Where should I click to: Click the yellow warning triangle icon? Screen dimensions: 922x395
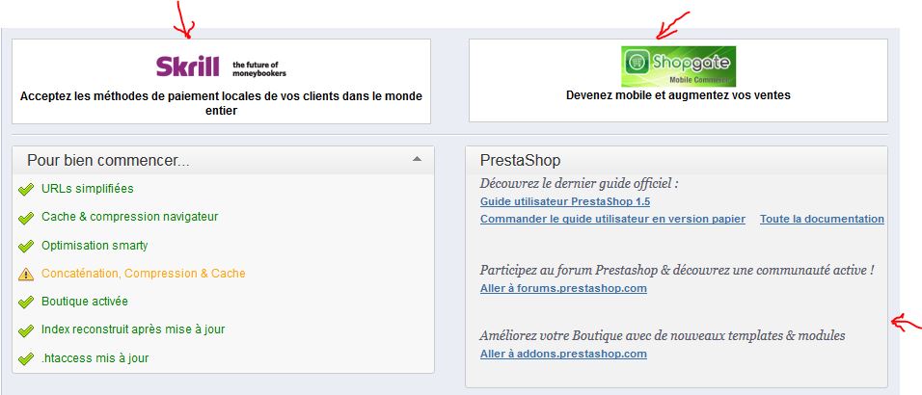(26, 274)
